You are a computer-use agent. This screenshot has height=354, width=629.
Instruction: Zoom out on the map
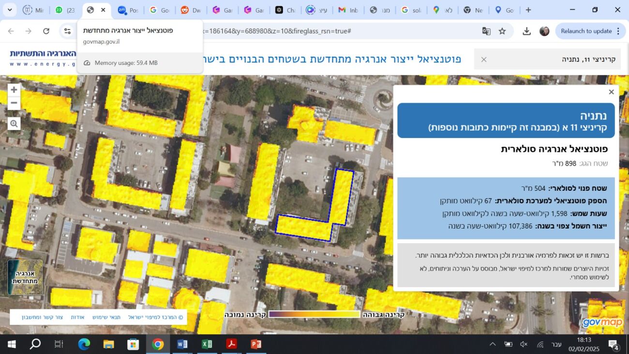click(x=14, y=103)
